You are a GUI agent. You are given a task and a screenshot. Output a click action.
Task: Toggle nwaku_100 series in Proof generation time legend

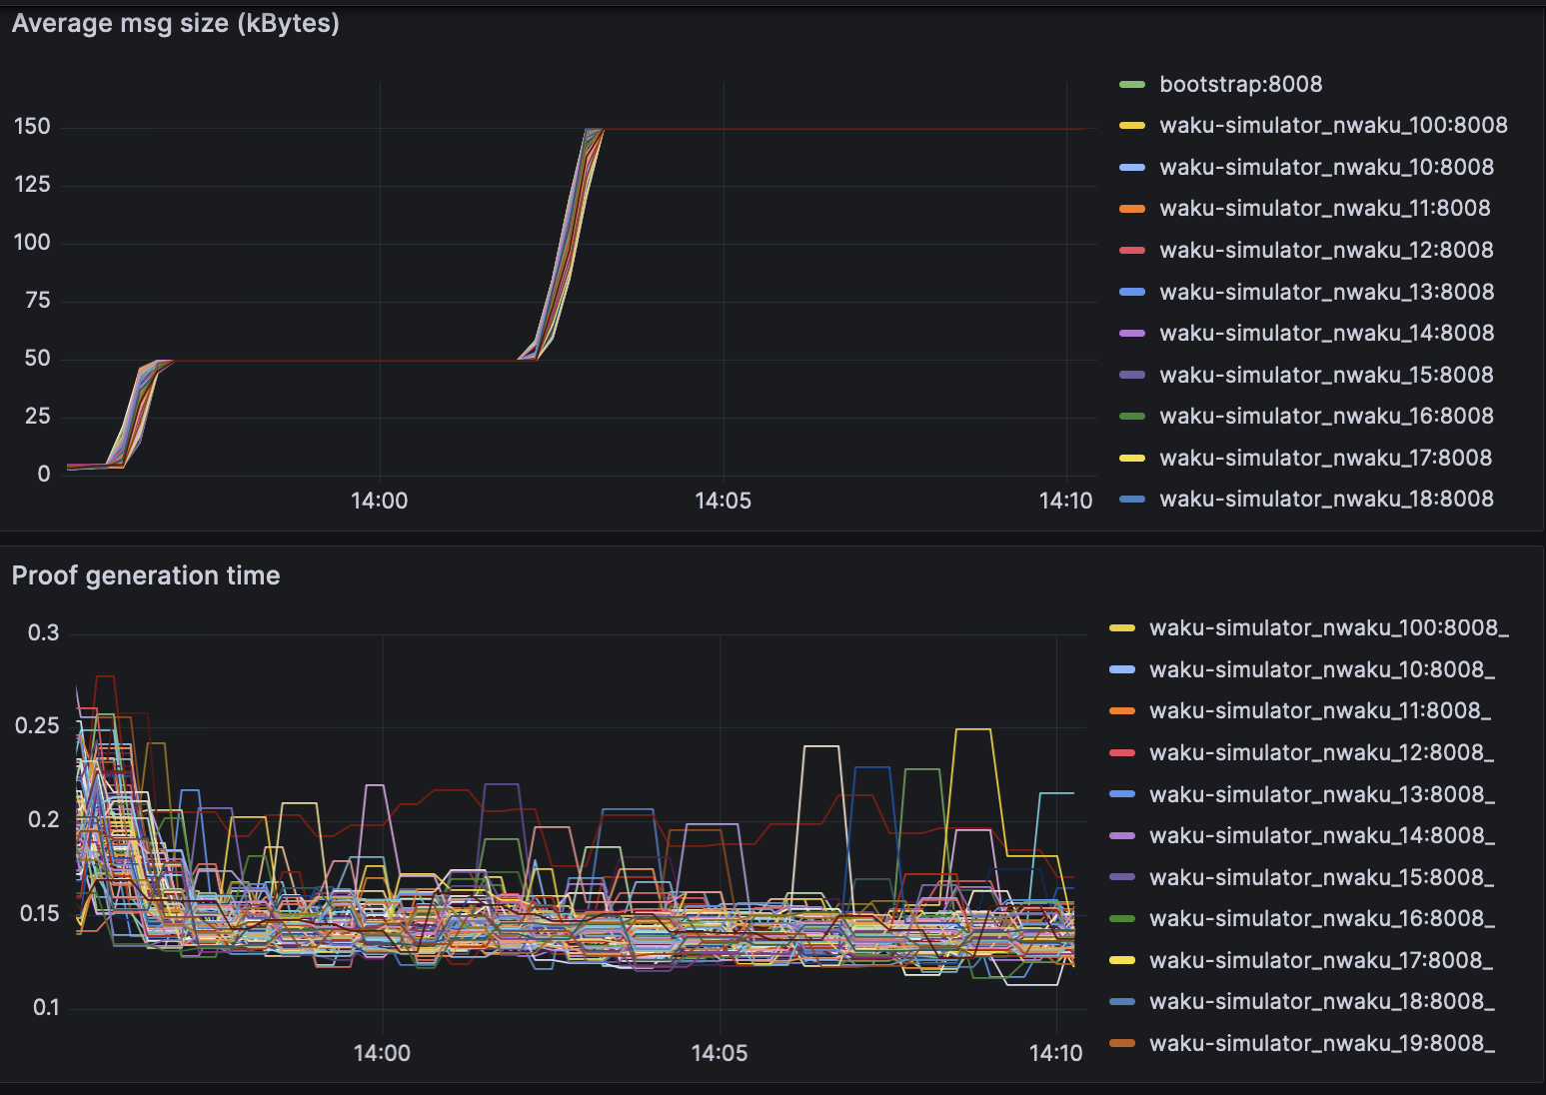coord(1328,628)
